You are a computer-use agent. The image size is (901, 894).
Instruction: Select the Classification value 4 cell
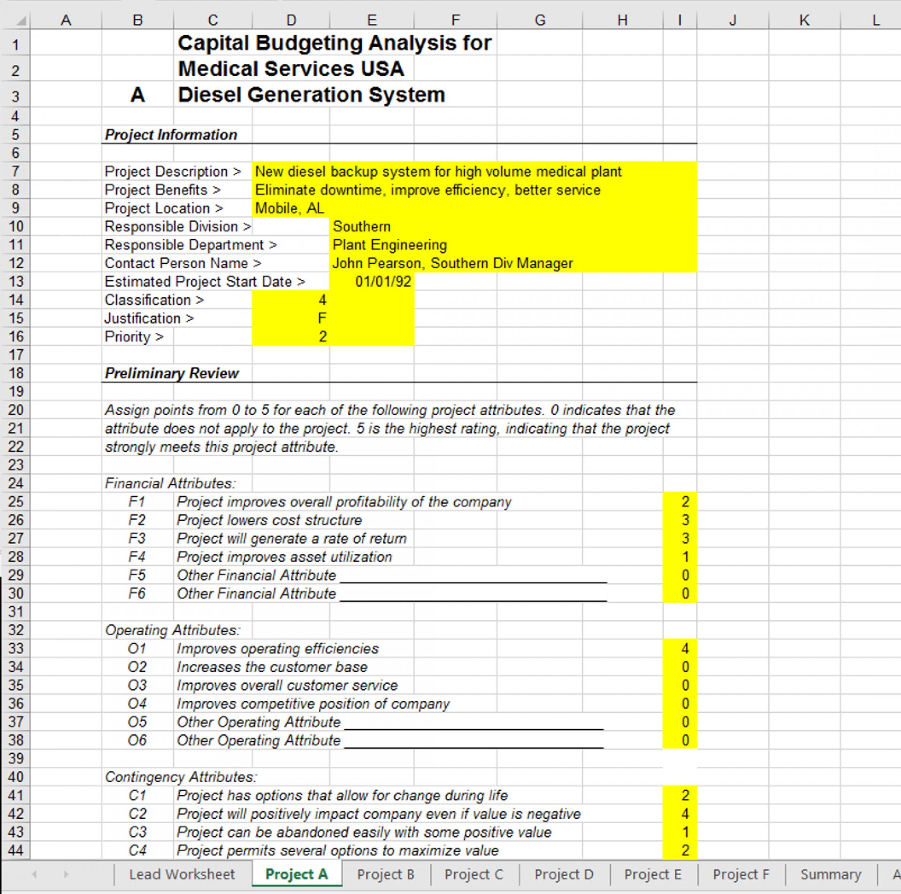(x=291, y=300)
